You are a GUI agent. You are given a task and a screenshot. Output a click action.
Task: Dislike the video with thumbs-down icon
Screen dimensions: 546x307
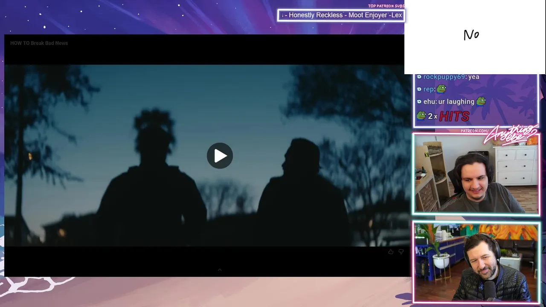pyautogui.click(x=401, y=252)
